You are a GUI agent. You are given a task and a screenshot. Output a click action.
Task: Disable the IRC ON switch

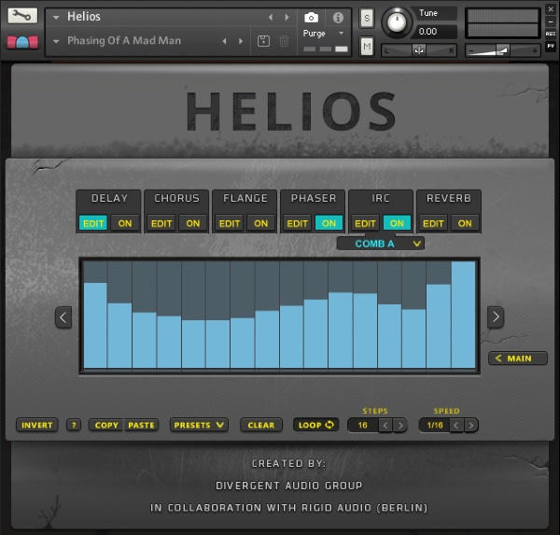point(397,223)
